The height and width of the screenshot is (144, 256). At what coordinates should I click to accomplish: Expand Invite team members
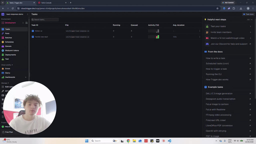(x=228, y=32)
